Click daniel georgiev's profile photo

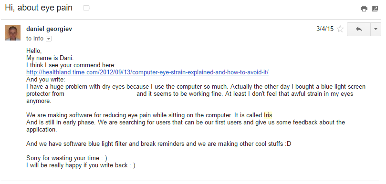click(x=13, y=33)
